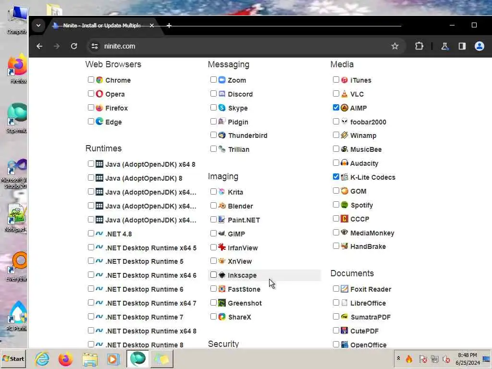Viewport: 492px width, 369px height.
Task: Click the IrfanView app icon
Action: pos(222,247)
